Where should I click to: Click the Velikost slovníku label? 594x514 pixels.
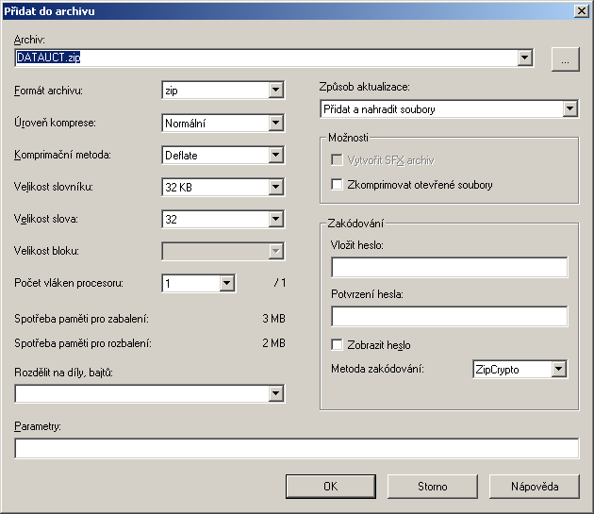[x=54, y=187]
